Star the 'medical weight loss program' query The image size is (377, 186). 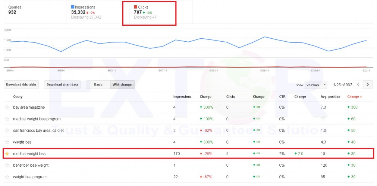click(7, 119)
